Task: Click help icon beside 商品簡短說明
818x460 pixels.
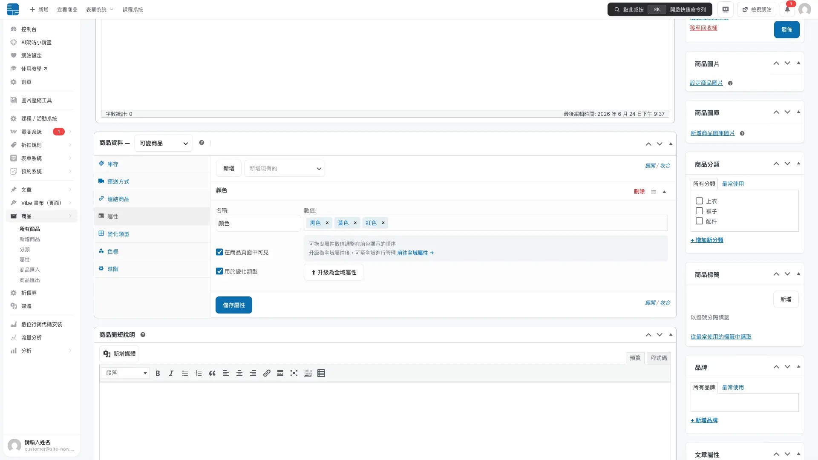Action: click(x=143, y=335)
